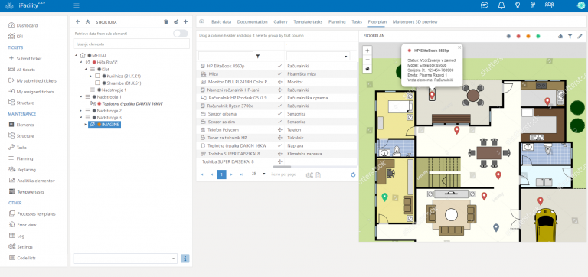The image size is (588, 277).
Task: Check the Shramba (B1.K.S1) checkbox
Action: point(97,83)
